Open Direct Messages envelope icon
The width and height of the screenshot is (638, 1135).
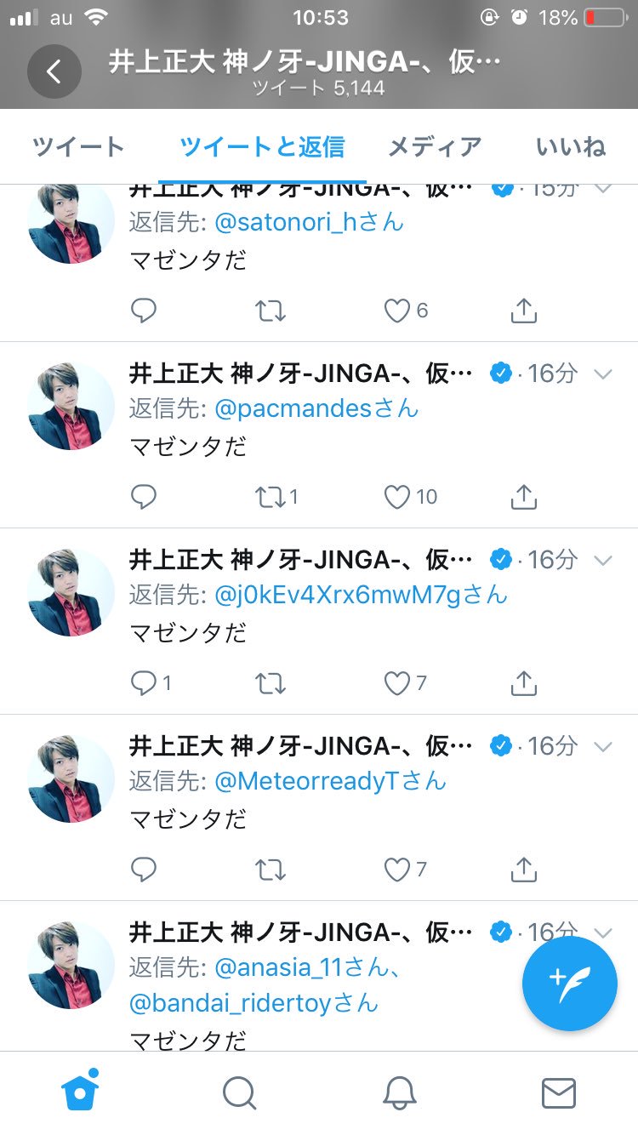pos(558,1092)
